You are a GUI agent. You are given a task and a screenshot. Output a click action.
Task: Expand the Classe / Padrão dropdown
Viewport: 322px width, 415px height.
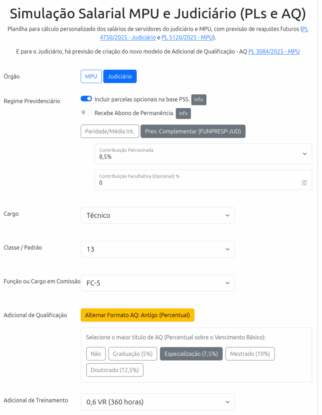pyautogui.click(x=157, y=249)
